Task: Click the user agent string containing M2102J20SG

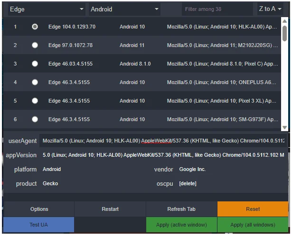Action: click(x=222, y=45)
